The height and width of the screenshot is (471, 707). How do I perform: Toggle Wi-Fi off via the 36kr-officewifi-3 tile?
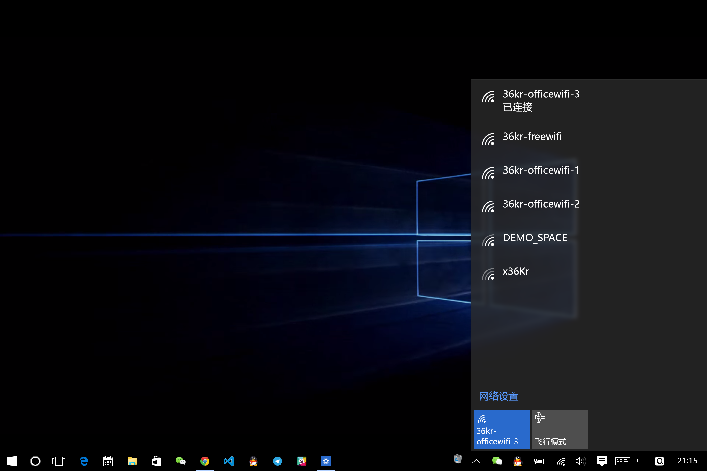click(x=501, y=429)
